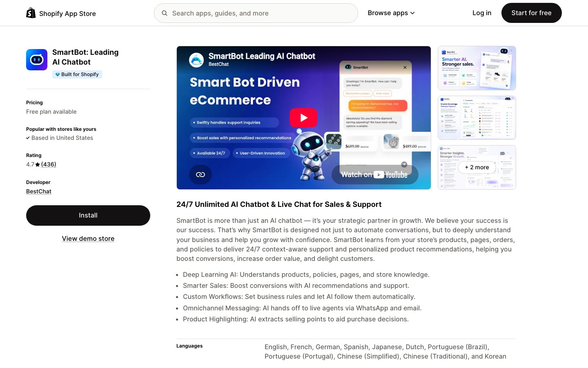
Task: Click the SmartBot app icon
Action: tap(37, 60)
